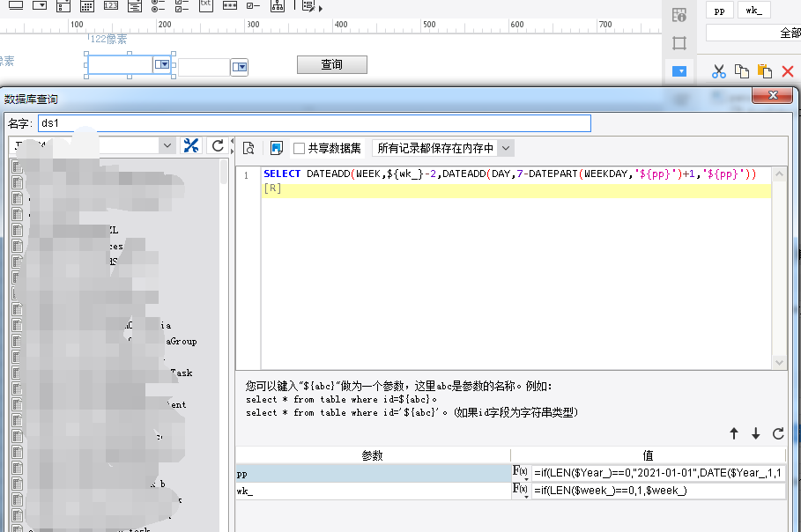Select the pp row in parameter table
Screen dimensions: 801x532
click(x=373, y=473)
